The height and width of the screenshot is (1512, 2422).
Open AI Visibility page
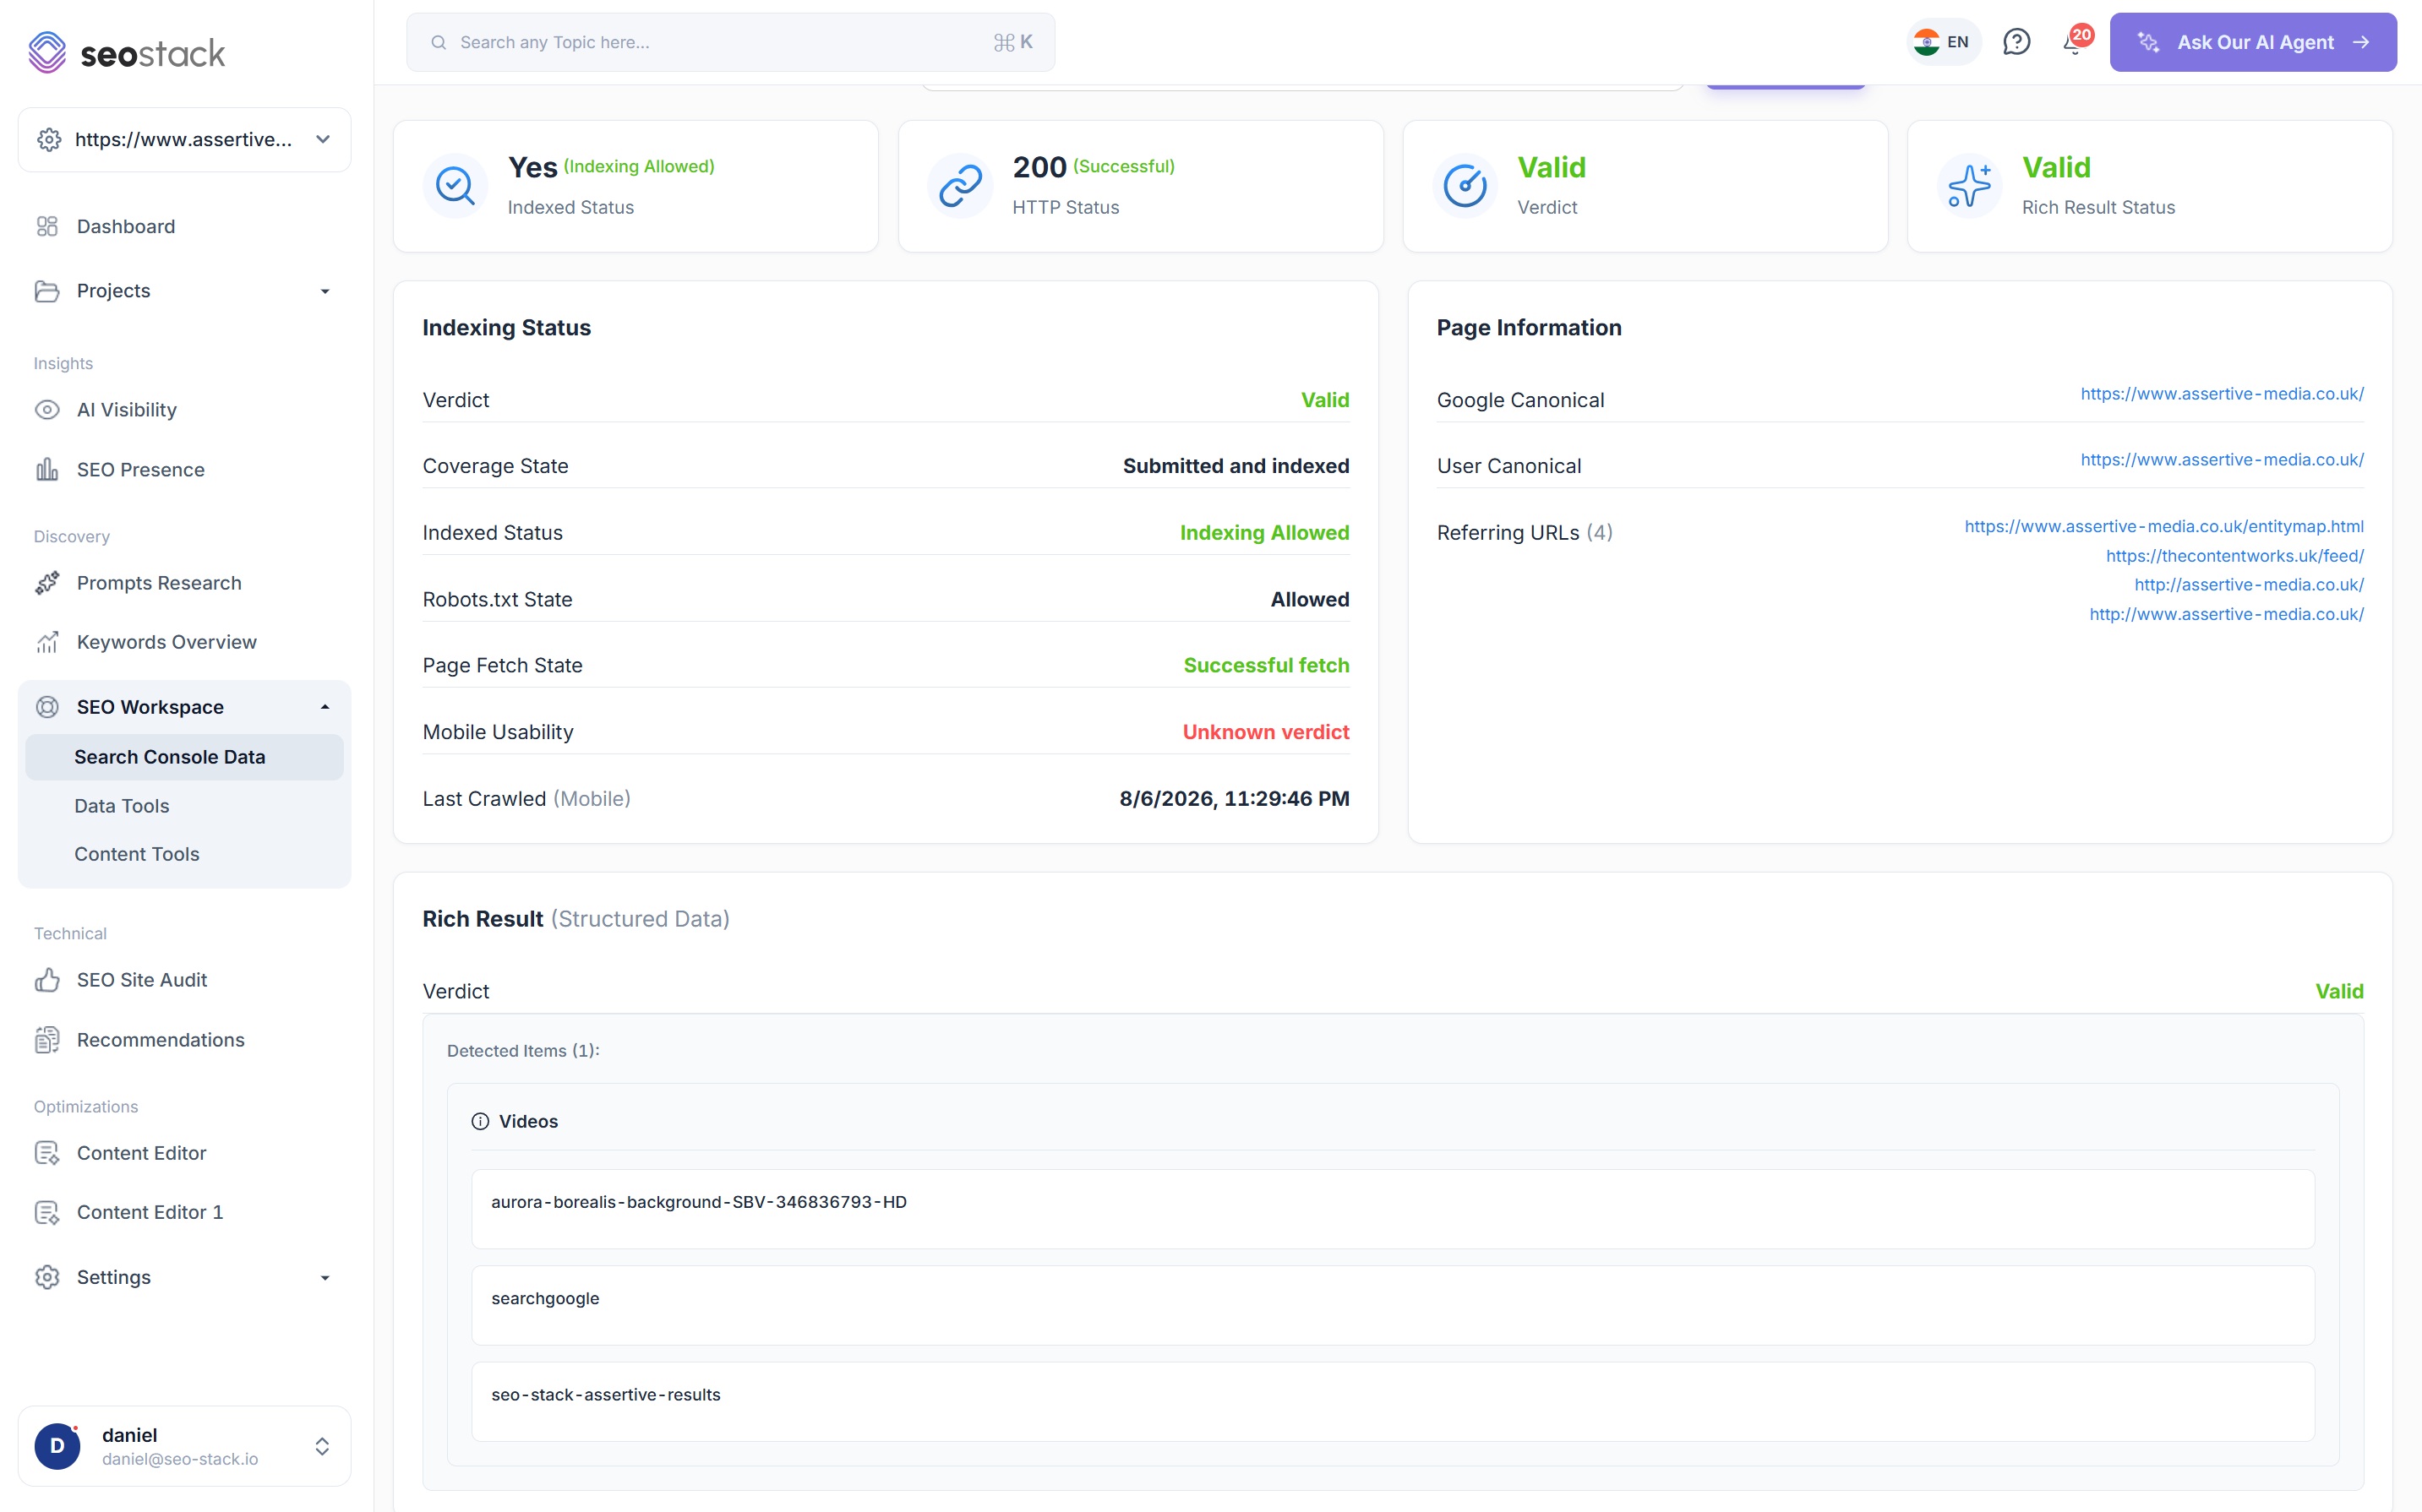coord(127,410)
